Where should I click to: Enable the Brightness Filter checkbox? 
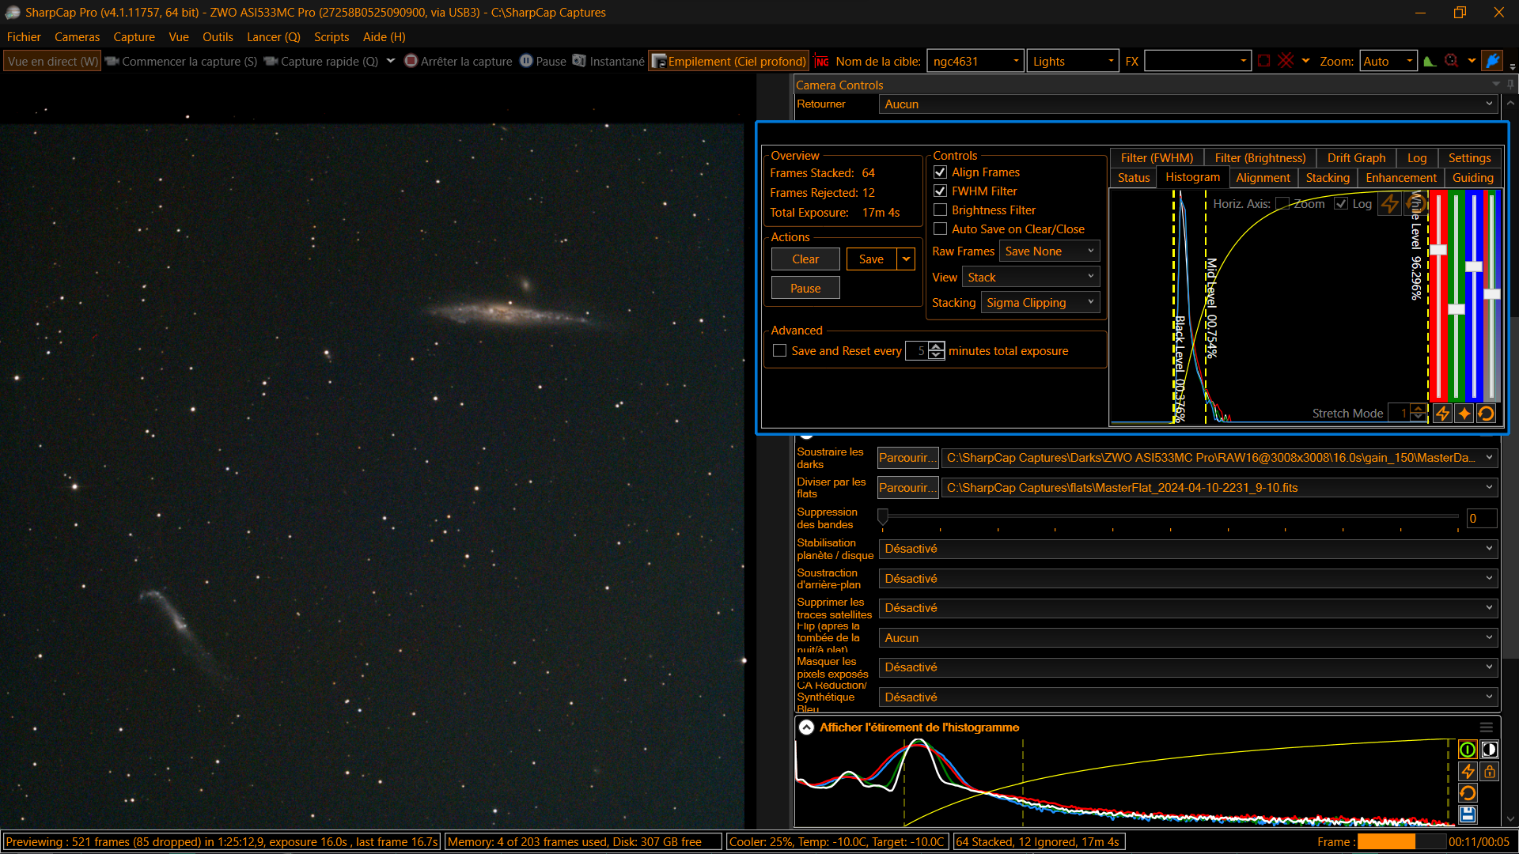[x=941, y=210]
